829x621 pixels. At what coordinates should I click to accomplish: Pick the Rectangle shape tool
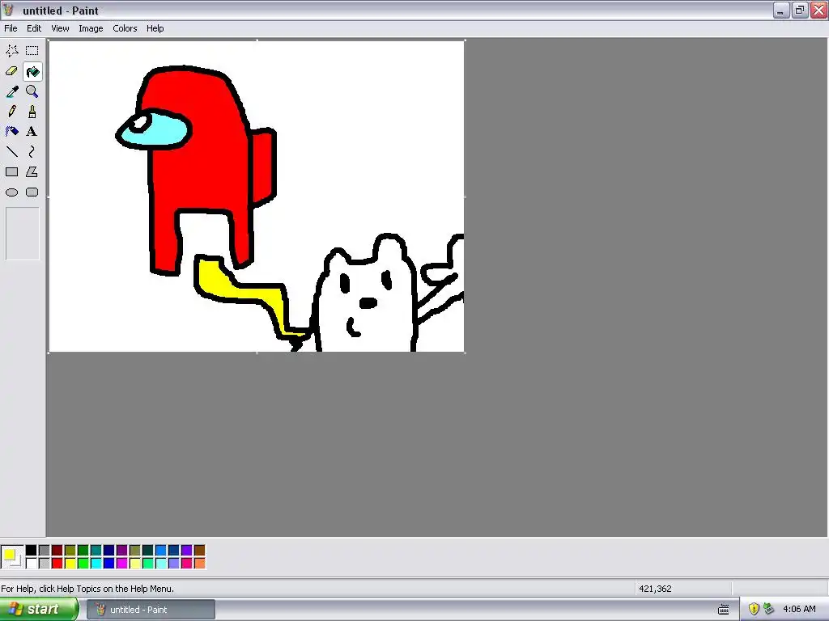click(11, 171)
